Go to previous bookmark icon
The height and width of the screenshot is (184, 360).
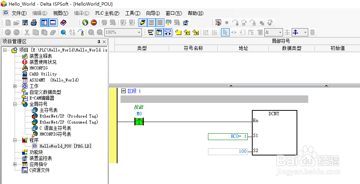[x=187, y=32]
